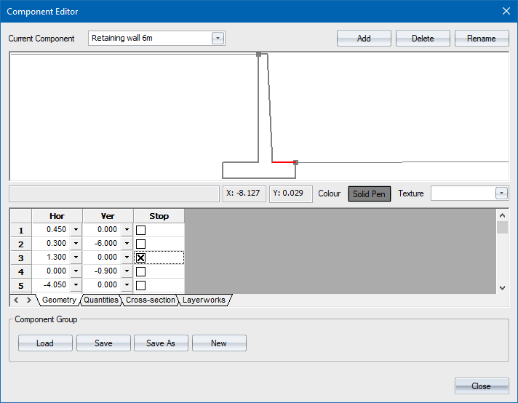The width and height of the screenshot is (518, 403).
Task: Open the Ver dropdown in row 2
Action: [127, 244]
